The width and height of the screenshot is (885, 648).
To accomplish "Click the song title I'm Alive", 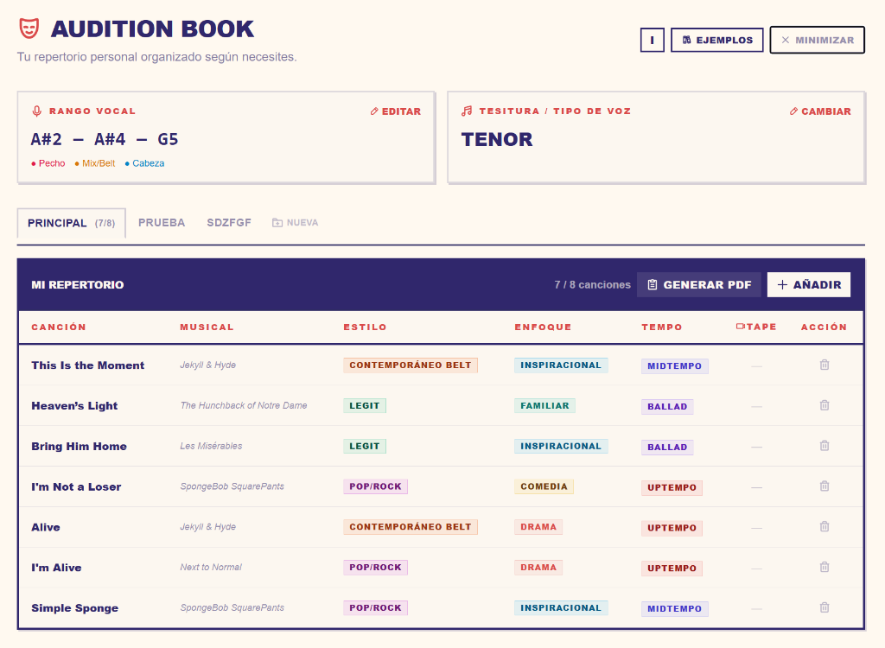I will click(56, 568).
